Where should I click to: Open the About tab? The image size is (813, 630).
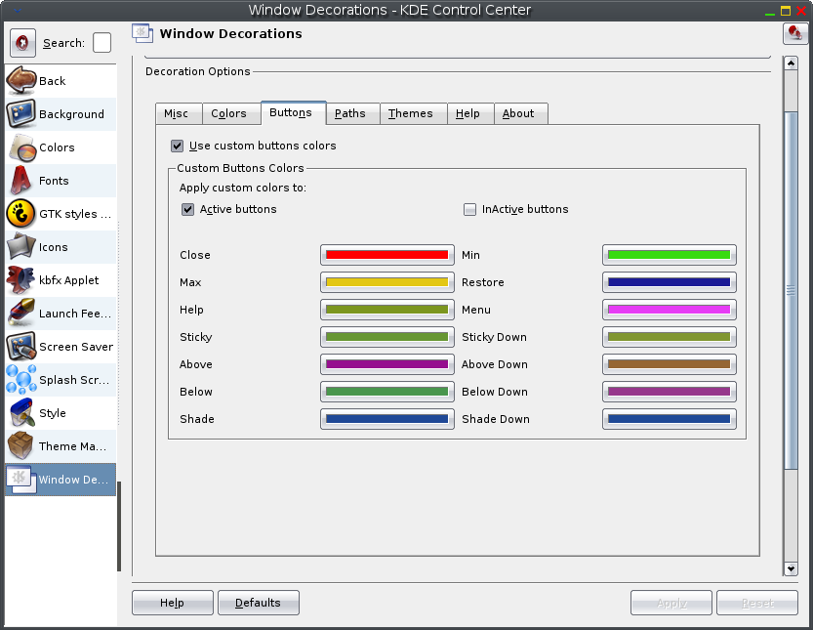521,113
